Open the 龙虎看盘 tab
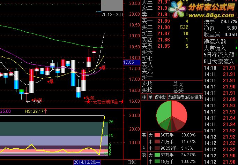The width and height of the screenshot is (238, 165). 185,97
